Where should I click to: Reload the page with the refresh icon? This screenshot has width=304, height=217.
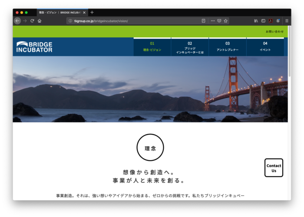[x=32, y=21]
